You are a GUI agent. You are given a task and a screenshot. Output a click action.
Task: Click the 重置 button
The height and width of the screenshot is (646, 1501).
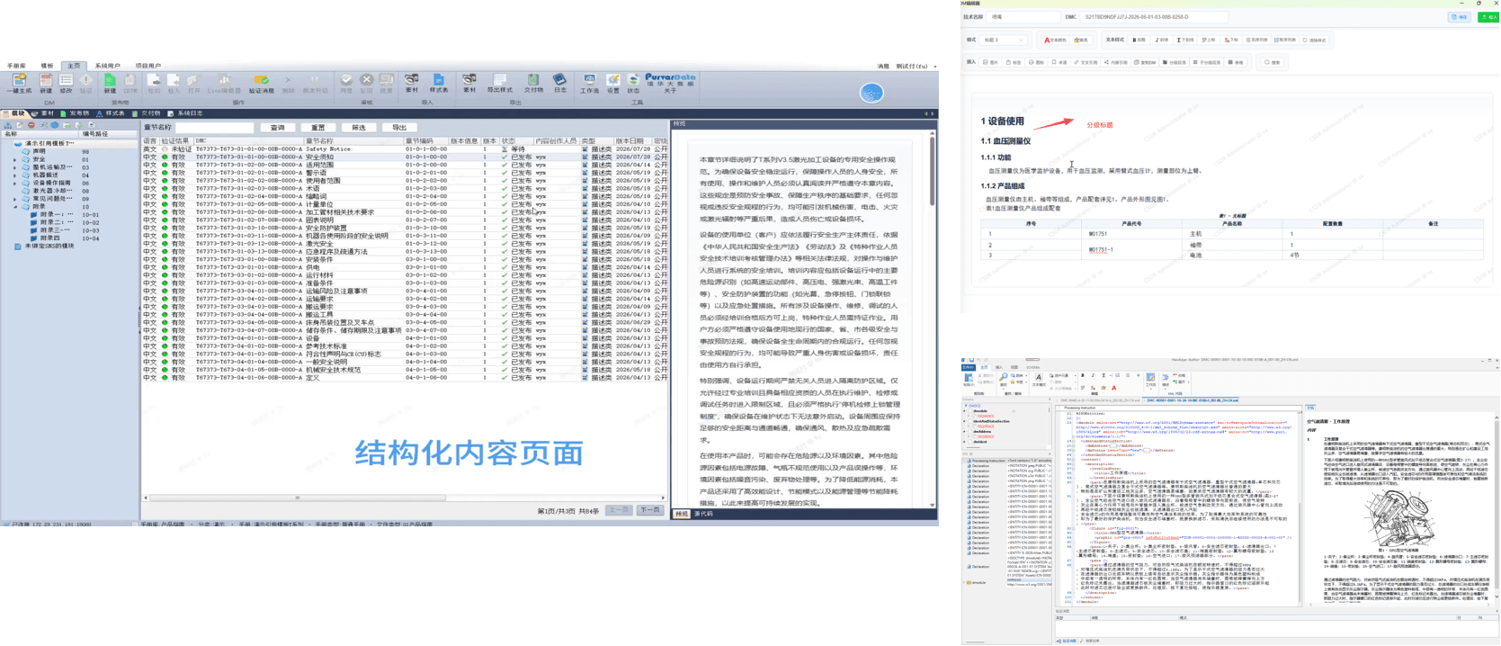coord(318,128)
